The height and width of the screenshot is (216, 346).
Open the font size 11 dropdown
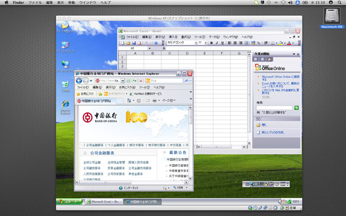[205, 43]
